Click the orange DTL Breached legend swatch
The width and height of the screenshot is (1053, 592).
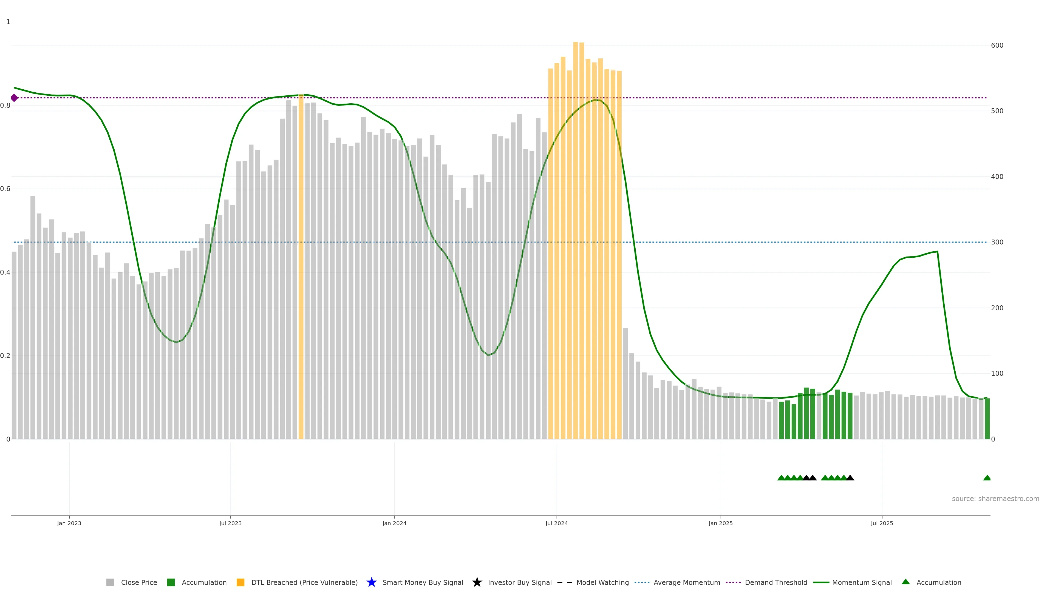pos(240,582)
